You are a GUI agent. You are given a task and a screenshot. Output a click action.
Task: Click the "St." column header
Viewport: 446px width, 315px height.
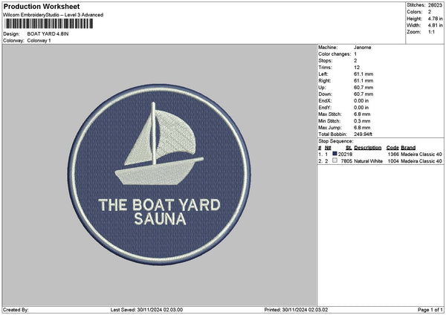click(x=348, y=148)
